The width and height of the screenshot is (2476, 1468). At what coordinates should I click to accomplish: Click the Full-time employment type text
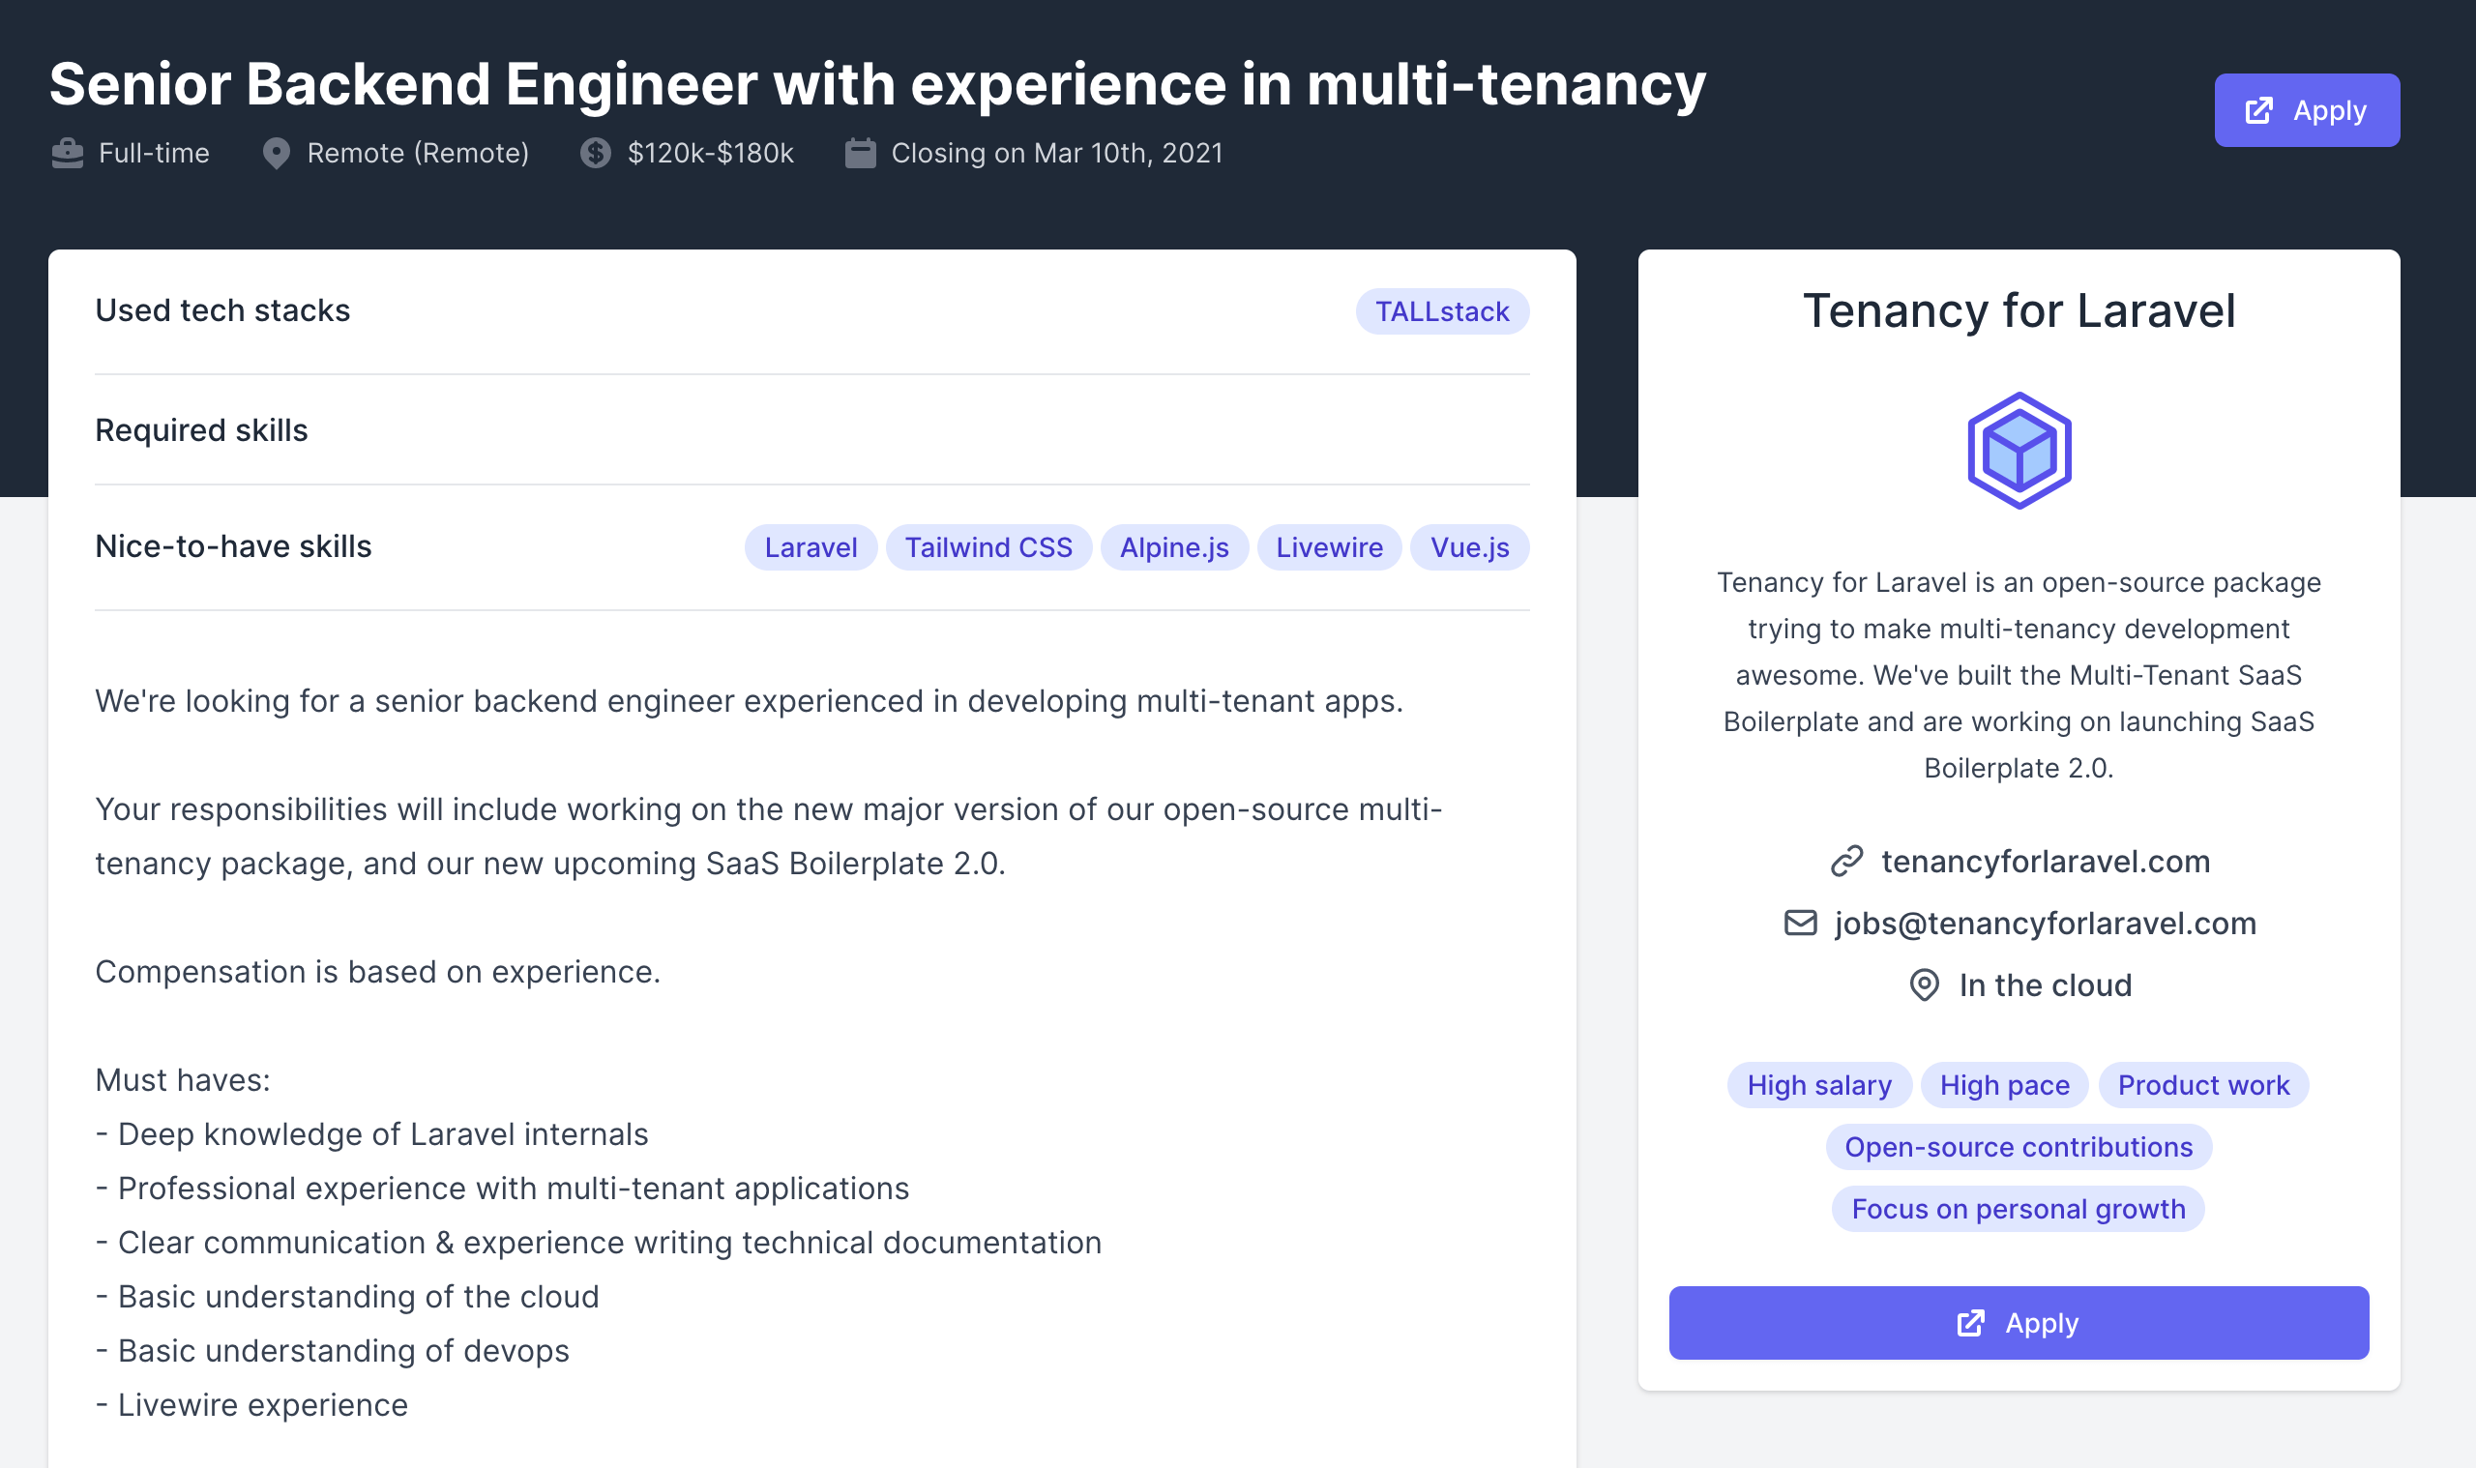coord(154,154)
